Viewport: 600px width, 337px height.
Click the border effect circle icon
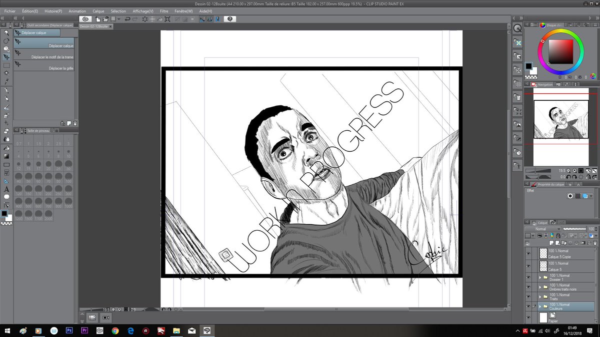point(570,196)
